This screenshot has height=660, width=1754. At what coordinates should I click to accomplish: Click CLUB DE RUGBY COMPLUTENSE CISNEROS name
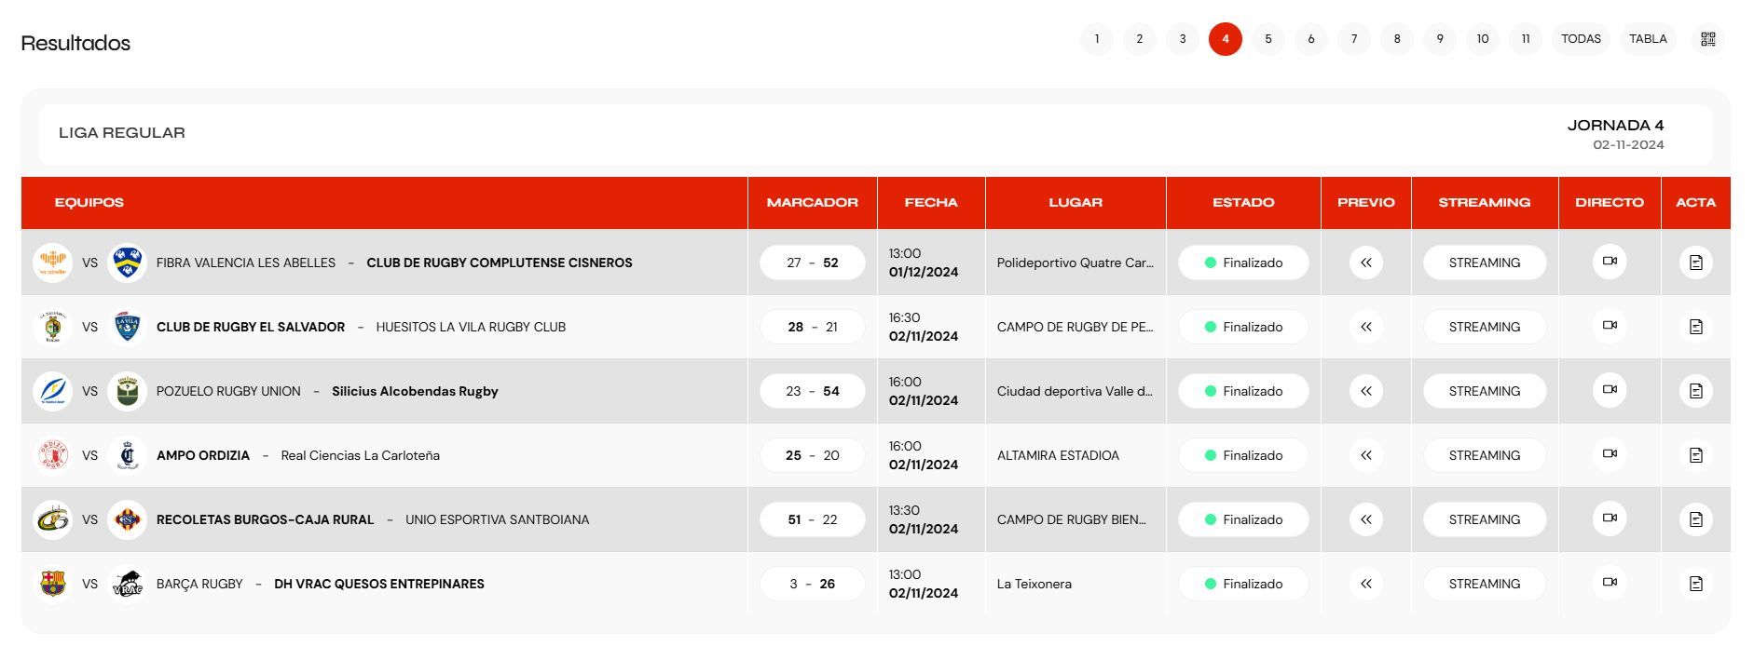(x=500, y=263)
